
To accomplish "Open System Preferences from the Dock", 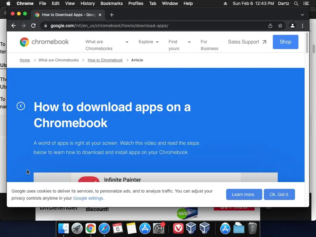I will (159, 229).
